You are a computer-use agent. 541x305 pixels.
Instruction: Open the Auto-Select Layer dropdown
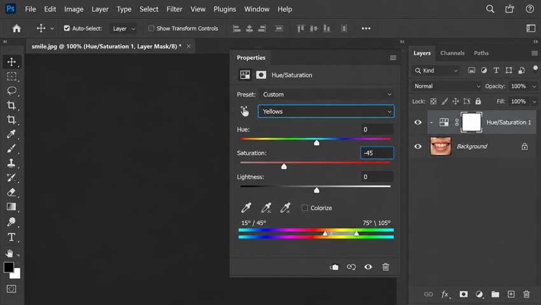[x=123, y=29]
